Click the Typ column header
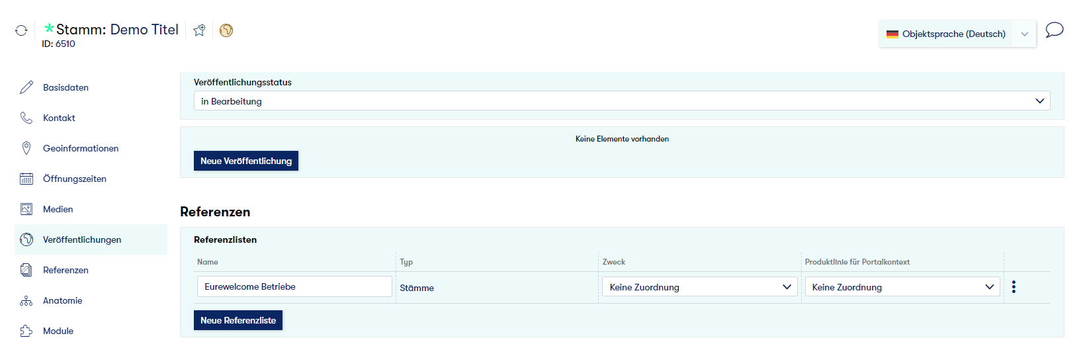1085x344 pixels. (x=406, y=262)
